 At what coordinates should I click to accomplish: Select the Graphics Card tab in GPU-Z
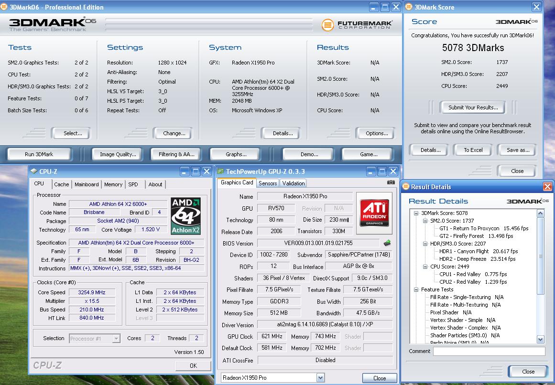(237, 182)
